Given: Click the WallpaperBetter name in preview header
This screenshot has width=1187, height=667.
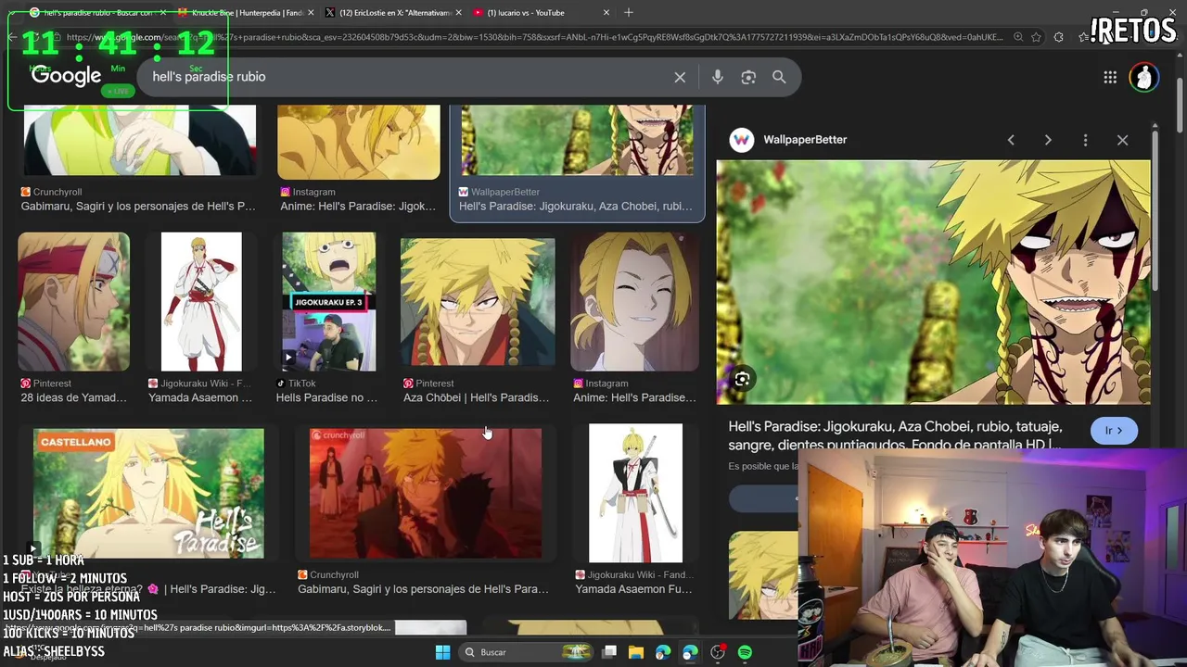Looking at the screenshot, I should pos(805,140).
